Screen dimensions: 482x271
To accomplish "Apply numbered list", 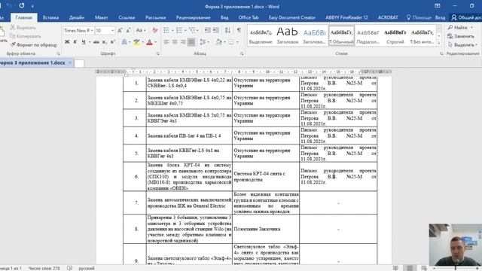I will pyautogui.click(x=179, y=30).
